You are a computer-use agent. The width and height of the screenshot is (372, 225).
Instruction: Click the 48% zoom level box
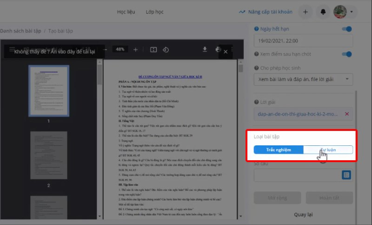point(120,49)
